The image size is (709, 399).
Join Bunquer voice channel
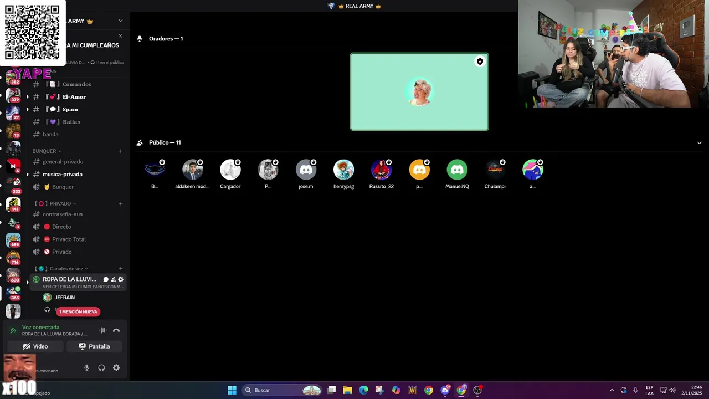78,187
